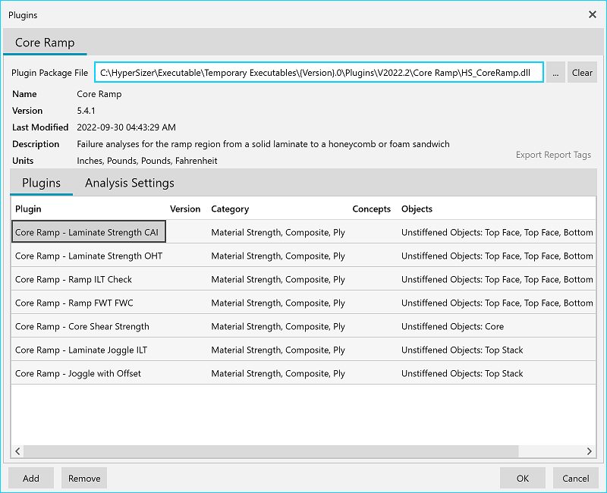Click the Version column header
The image size is (607, 493).
pos(185,209)
